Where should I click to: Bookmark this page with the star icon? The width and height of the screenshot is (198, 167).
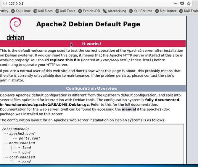(189, 4)
